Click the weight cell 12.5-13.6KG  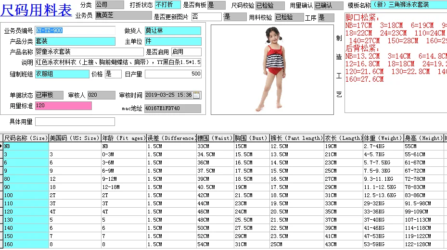383,195
